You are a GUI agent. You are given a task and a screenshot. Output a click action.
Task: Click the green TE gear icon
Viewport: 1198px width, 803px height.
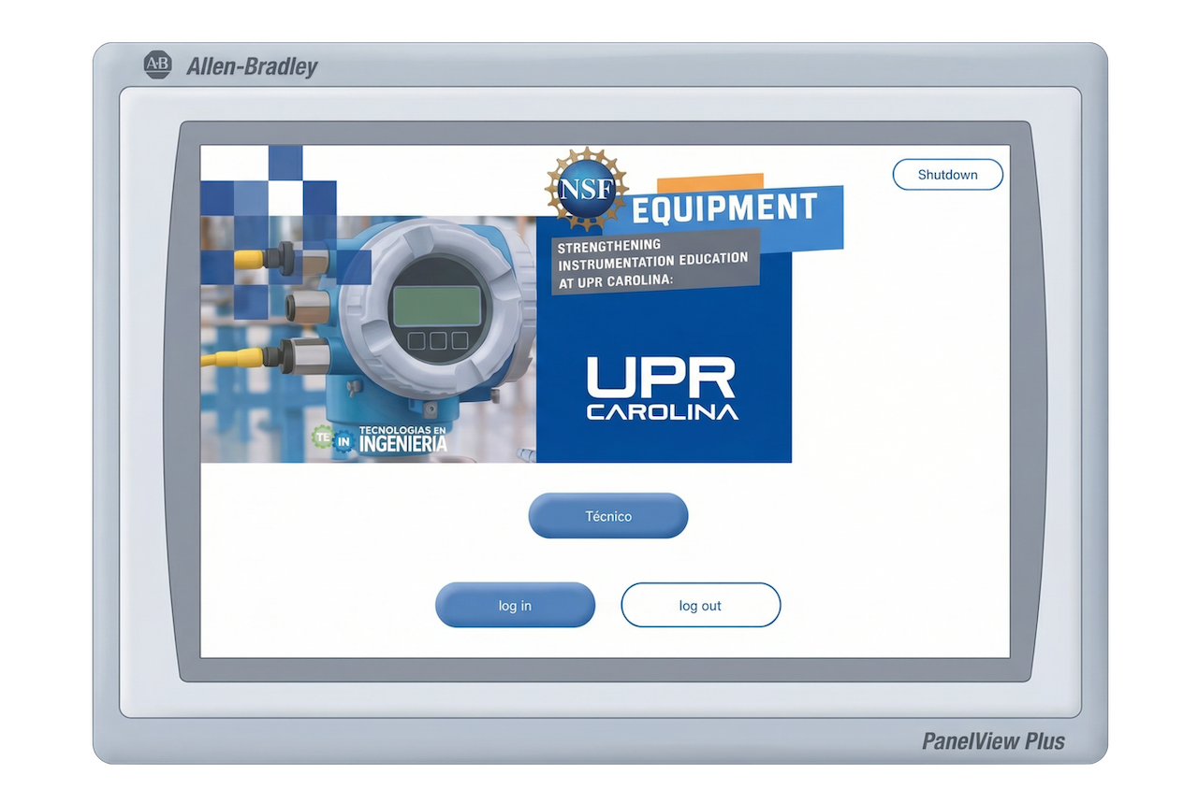(x=323, y=437)
